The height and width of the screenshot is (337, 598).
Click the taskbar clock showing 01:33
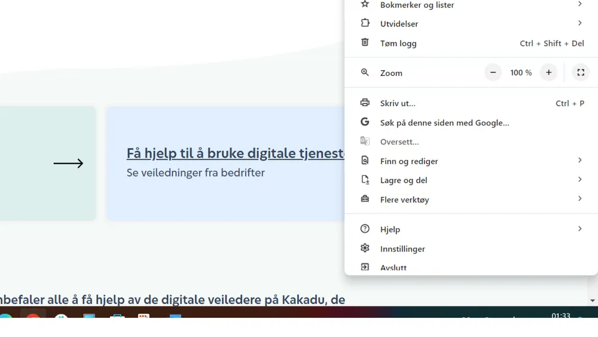(560, 315)
